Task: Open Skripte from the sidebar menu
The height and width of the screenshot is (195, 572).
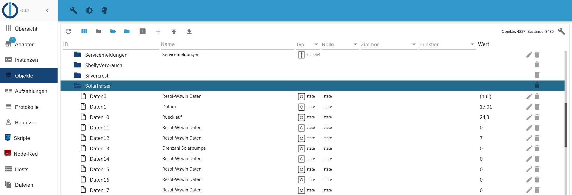Action: tap(22, 138)
